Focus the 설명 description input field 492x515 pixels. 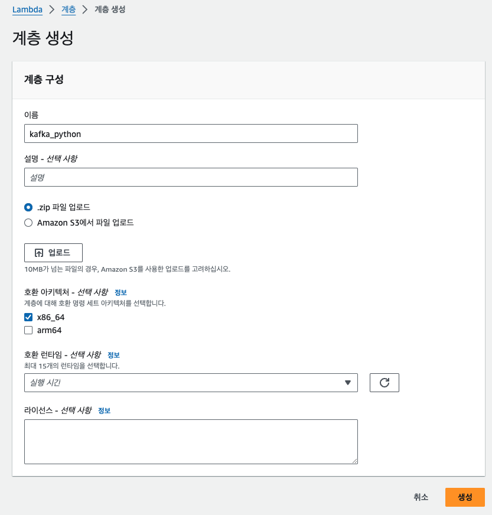coord(191,177)
